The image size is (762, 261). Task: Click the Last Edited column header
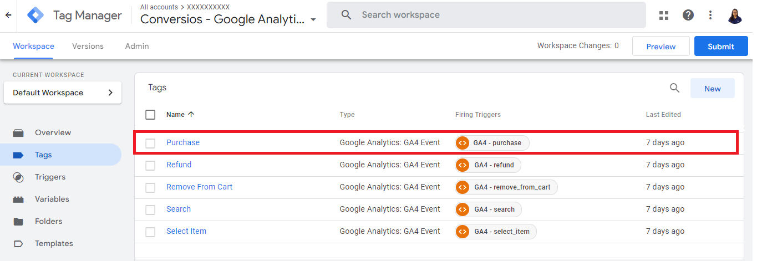click(663, 115)
